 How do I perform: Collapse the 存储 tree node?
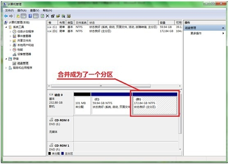[x=6, y=59]
